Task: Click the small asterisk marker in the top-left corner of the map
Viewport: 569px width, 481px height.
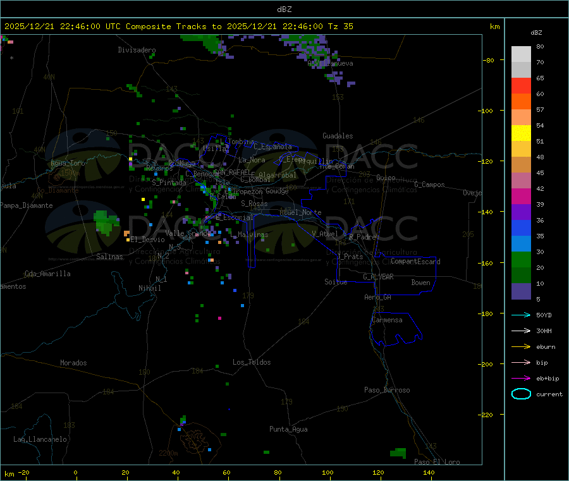Action: (11, 58)
